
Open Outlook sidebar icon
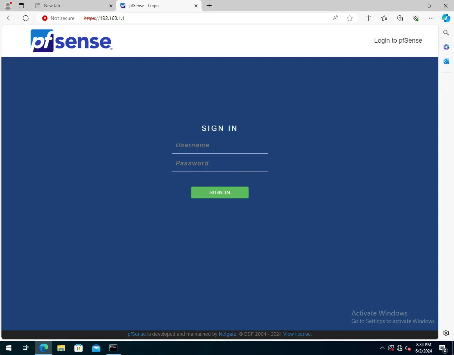pyautogui.click(x=446, y=61)
